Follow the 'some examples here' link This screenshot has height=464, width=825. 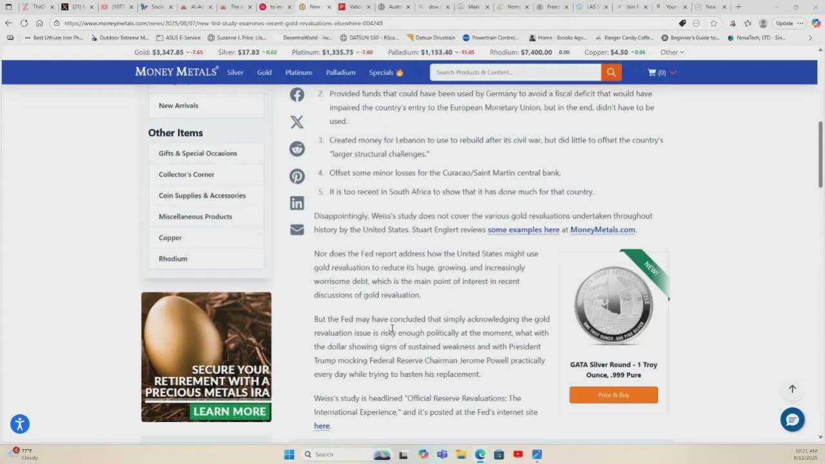tap(523, 229)
